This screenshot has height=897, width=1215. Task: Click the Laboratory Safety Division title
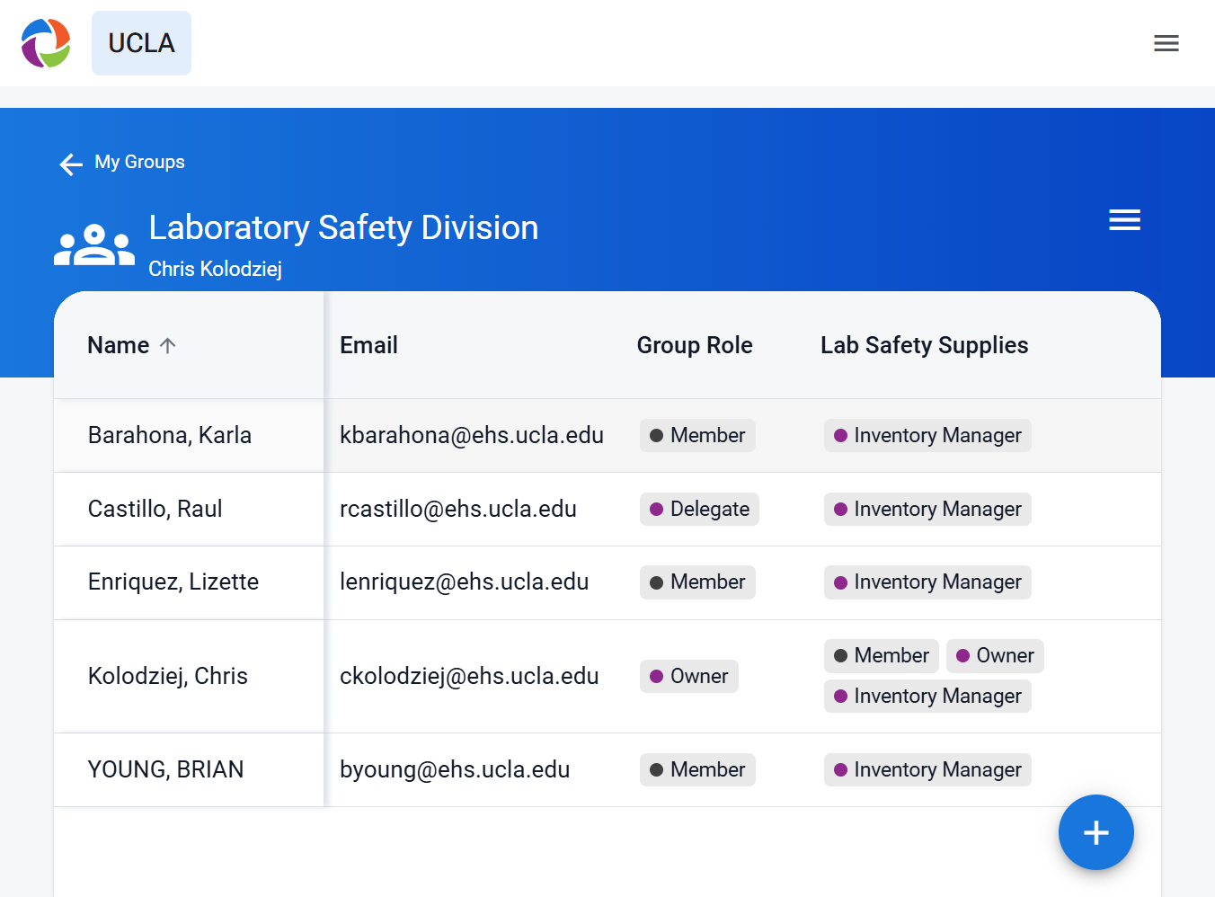click(x=343, y=227)
